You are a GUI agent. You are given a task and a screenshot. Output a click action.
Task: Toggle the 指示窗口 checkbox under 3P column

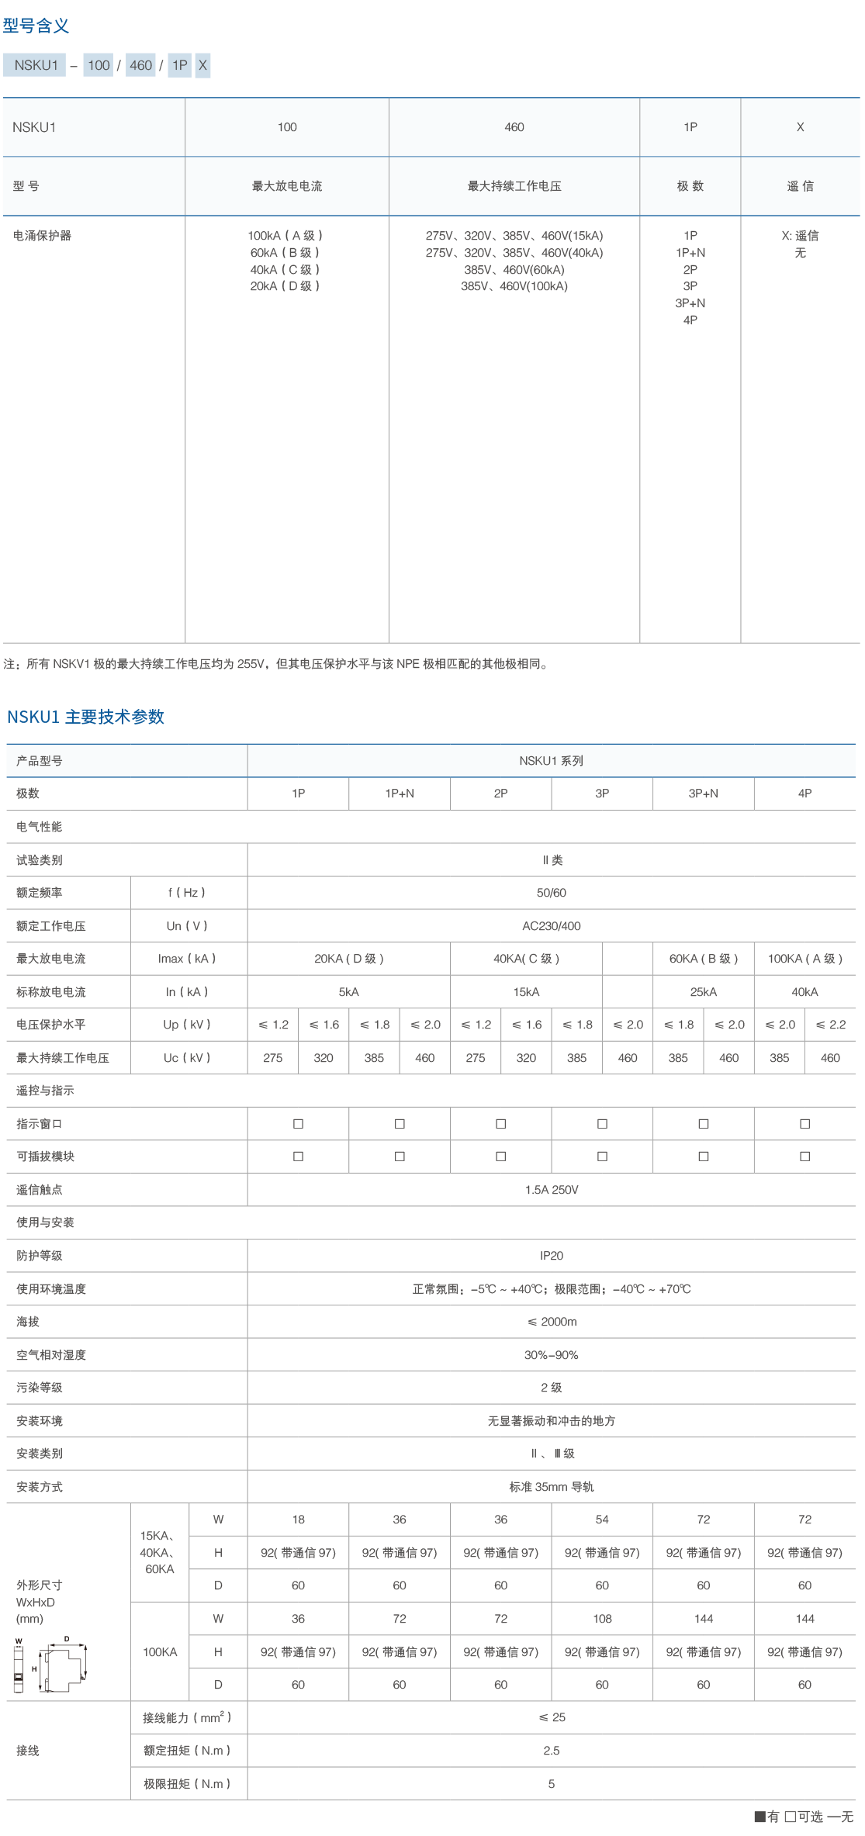[602, 1123]
